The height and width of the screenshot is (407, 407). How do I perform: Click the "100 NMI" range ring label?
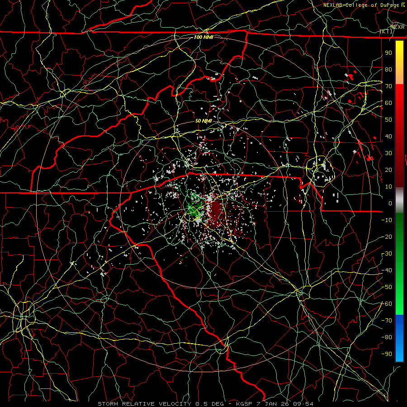(x=204, y=37)
